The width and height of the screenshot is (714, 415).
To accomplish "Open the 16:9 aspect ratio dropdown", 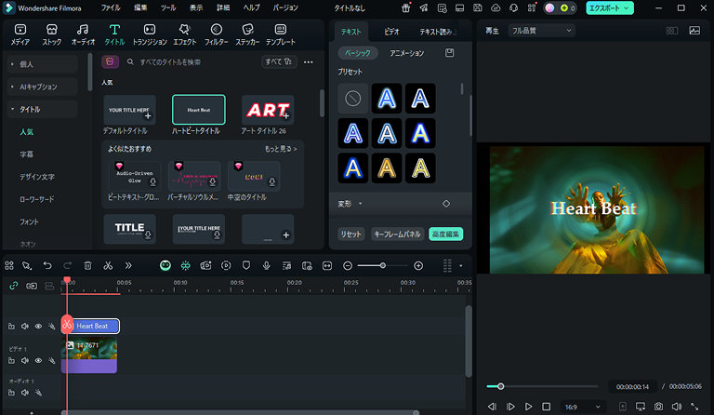I will [582, 407].
